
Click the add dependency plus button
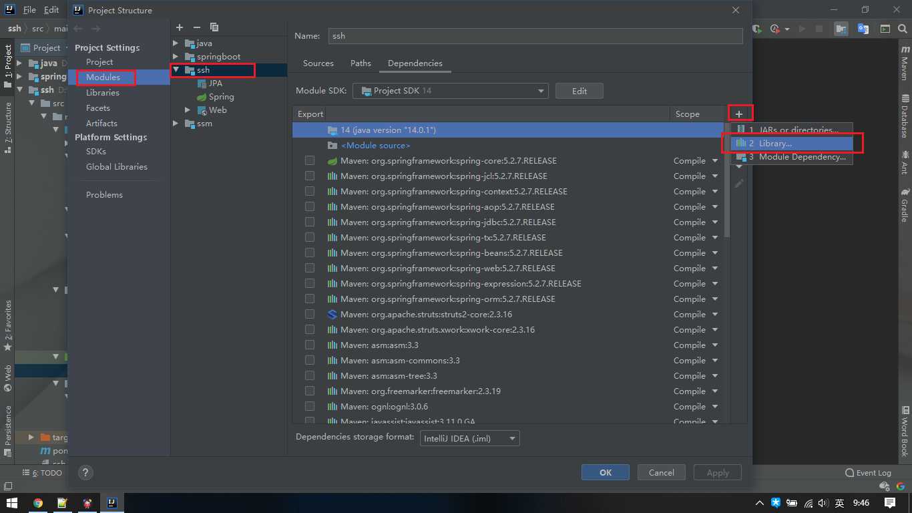tap(739, 114)
